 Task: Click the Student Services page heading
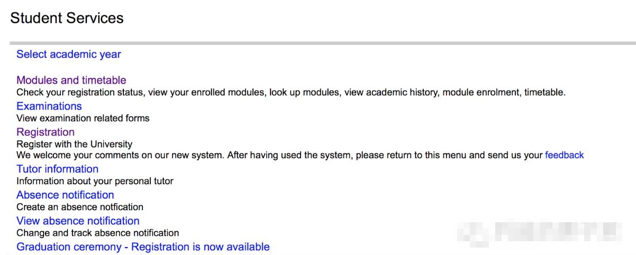pos(67,18)
